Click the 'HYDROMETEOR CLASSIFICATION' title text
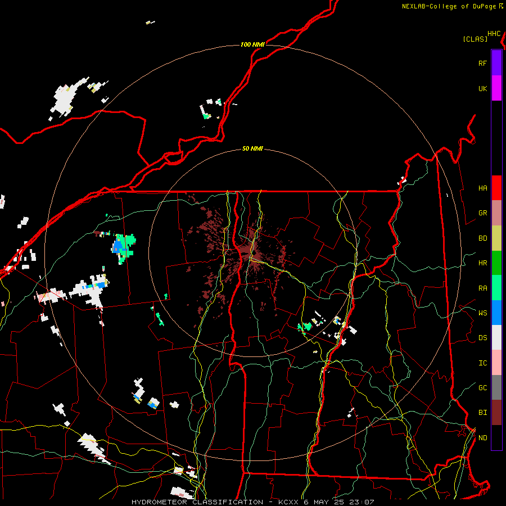This screenshot has width=506, height=506. 197,502
